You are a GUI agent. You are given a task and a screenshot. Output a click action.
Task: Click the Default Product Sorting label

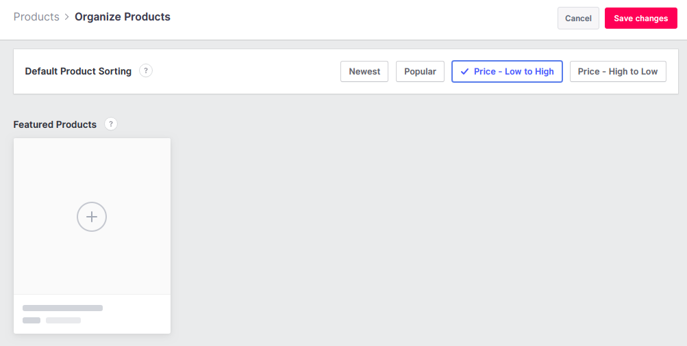click(78, 71)
